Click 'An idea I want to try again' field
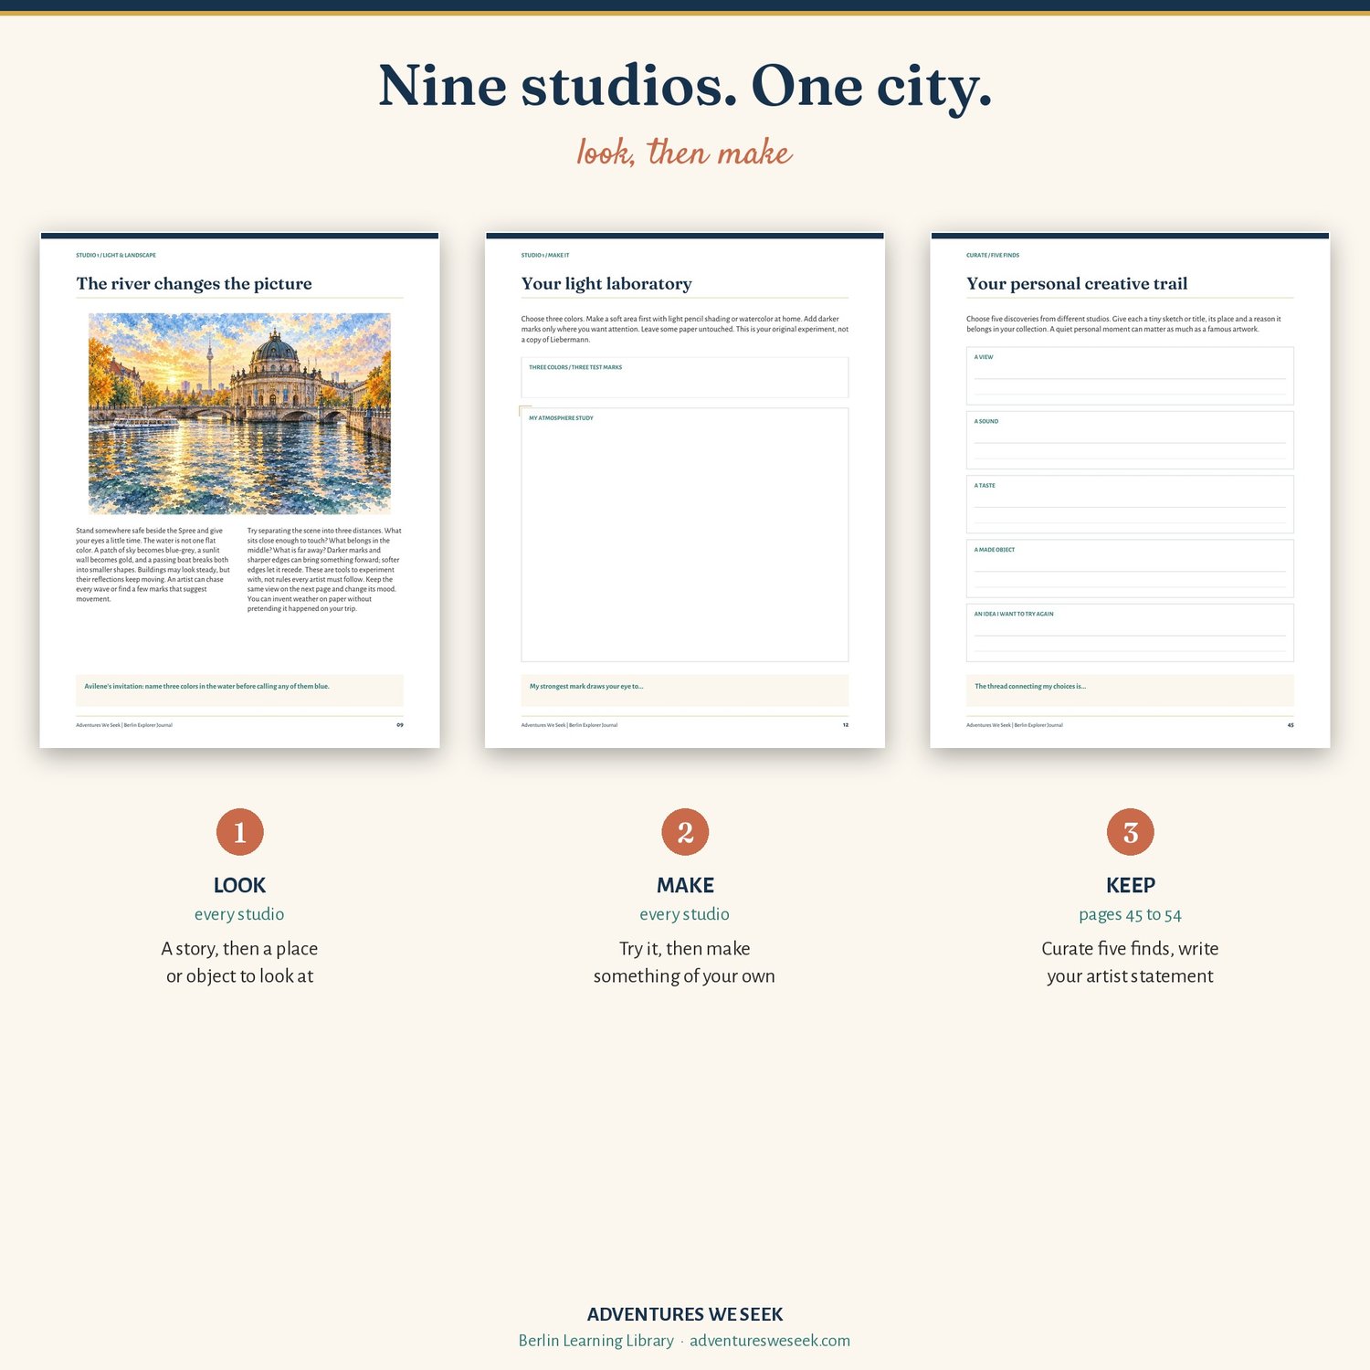The height and width of the screenshot is (1370, 1370). (1130, 632)
